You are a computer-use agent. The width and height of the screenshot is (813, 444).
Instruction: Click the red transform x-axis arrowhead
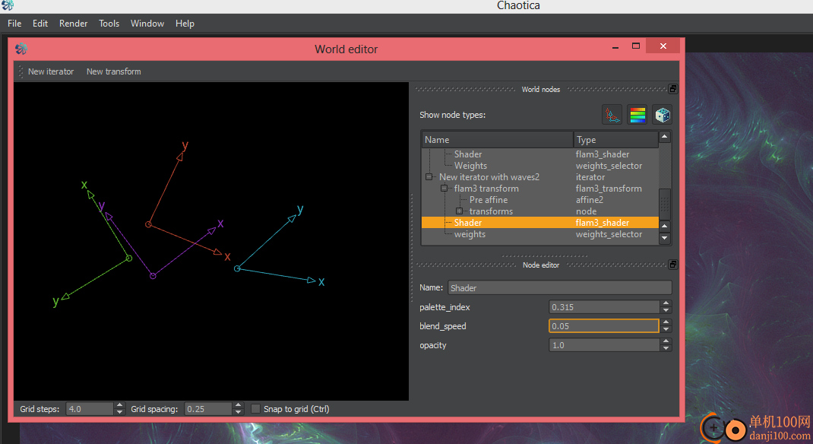218,252
